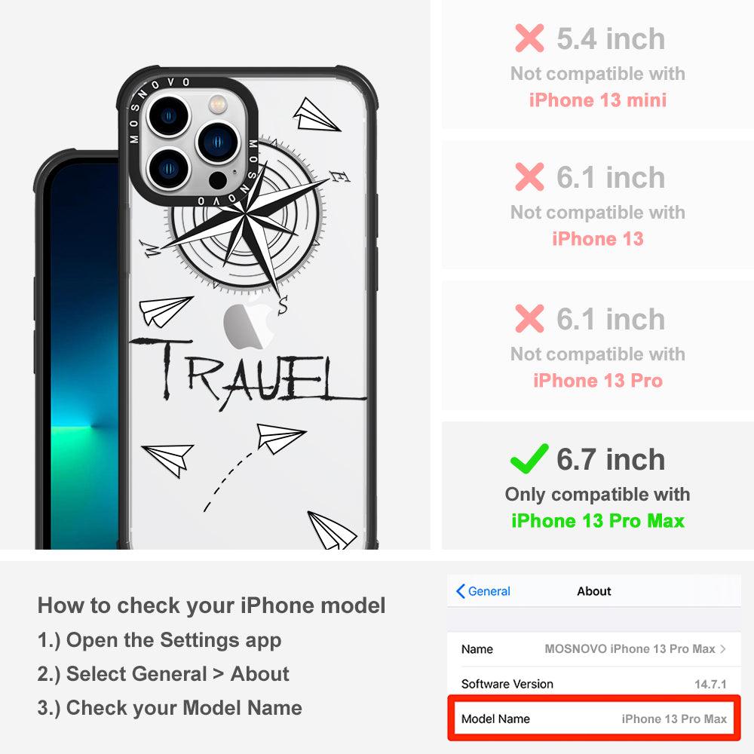Screen dimensions: 754x754
Task: Click the paper airplane with dashed trail
Action: pyautogui.click(x=280, y=437)
